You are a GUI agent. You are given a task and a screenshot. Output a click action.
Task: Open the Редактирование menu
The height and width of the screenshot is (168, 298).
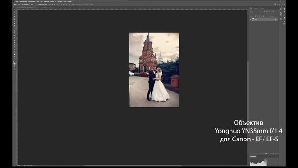click(23, 1)
